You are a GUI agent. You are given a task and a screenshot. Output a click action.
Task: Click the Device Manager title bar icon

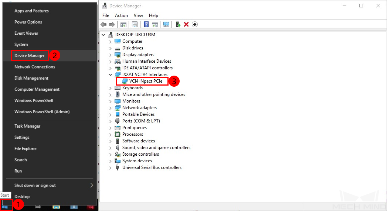click(104, 6)
